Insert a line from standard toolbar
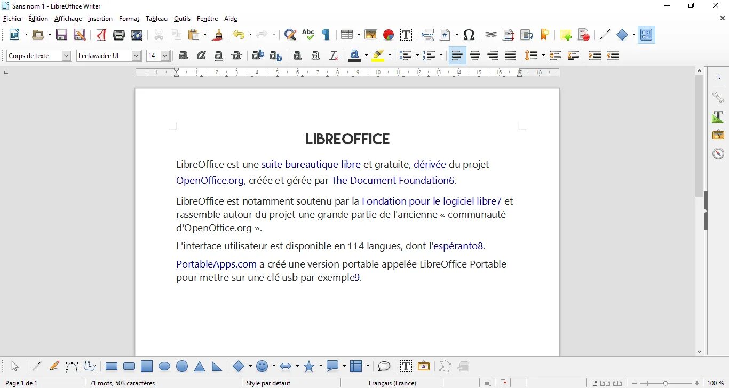729x388 pixels. pyautogui.click(x=605, y=35)
